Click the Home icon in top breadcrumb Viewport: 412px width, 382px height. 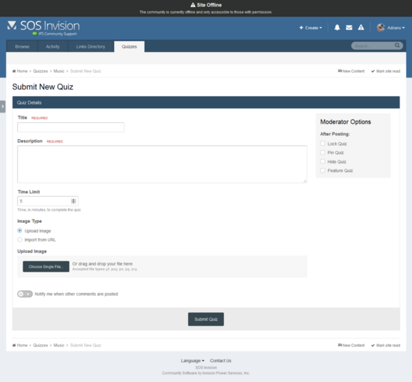point(14,71)
